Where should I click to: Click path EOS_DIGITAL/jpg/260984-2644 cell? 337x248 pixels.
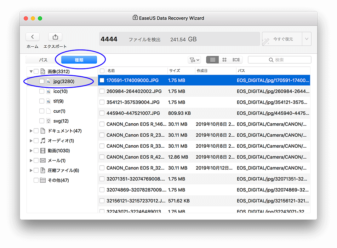[273, 91]
